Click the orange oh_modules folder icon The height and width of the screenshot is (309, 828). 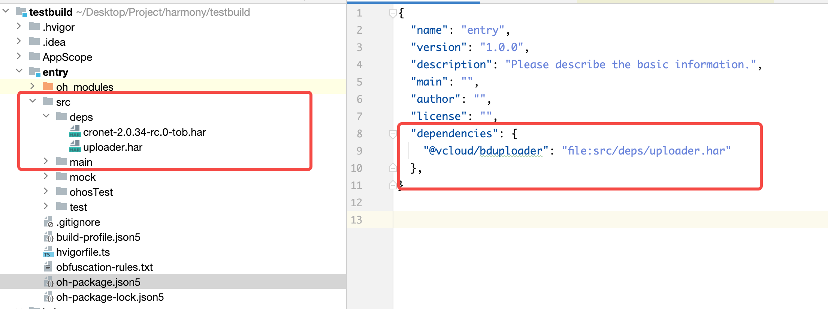point(48,86)
